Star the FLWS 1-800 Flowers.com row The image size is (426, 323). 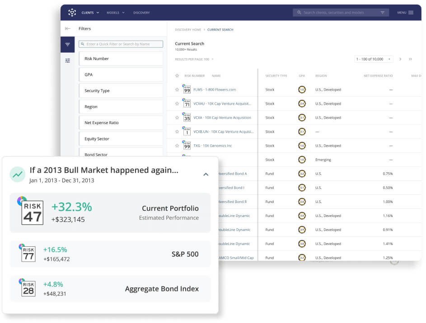pyautogui.click(x=177, y=89)
